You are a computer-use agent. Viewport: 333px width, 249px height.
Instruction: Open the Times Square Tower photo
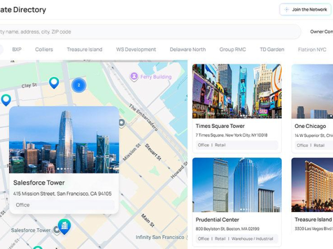pos(237,91)
